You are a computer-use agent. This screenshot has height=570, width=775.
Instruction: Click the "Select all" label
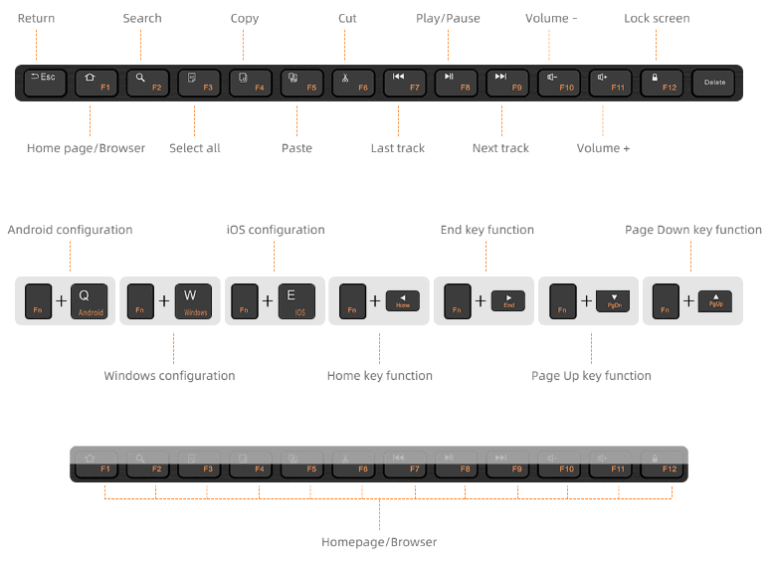pyautogui.click(x=195, y=148)
